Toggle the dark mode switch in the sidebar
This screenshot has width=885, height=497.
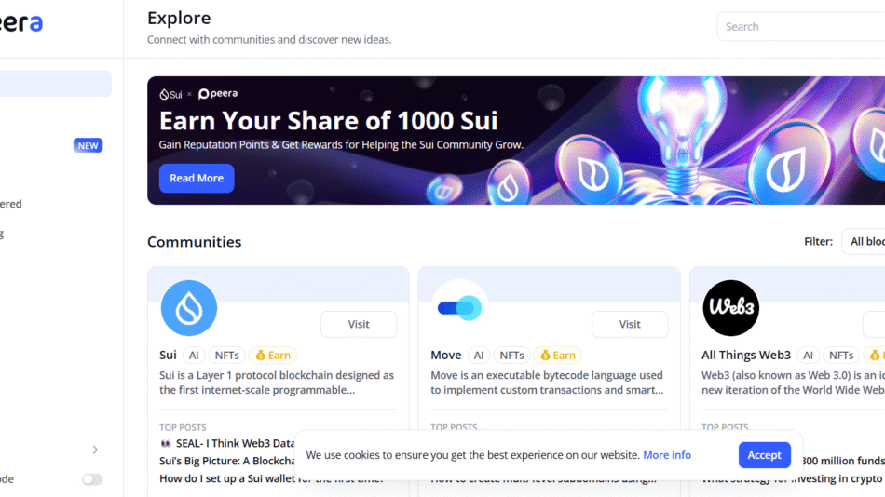click(91, 479)
